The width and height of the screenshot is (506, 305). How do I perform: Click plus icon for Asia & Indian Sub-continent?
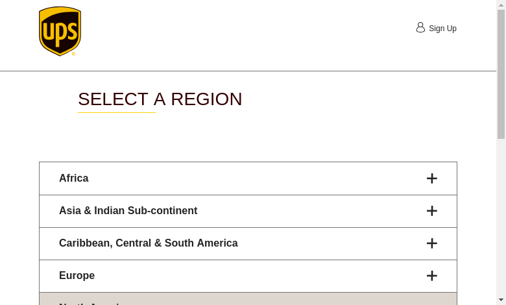pyautogui.click(x=432, y=211)
